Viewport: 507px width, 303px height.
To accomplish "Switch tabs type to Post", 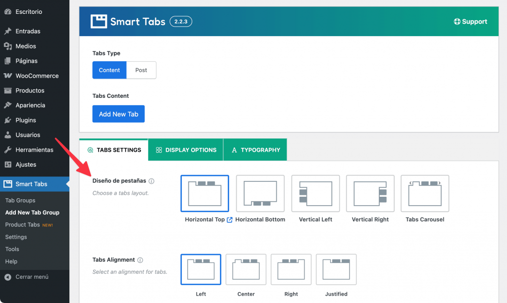I will [141, 70].
